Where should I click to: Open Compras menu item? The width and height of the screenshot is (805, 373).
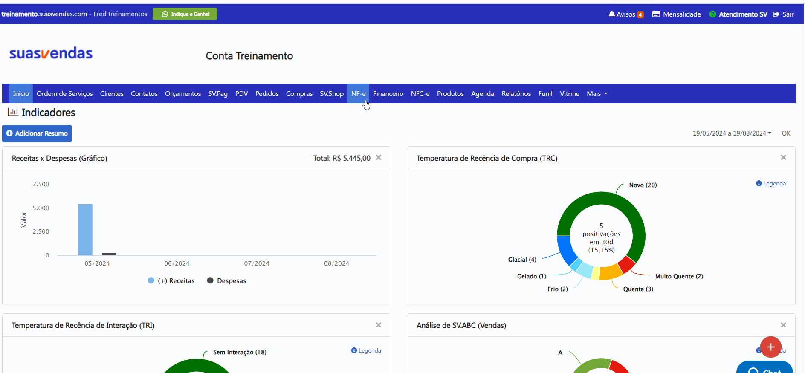[x=299, y=93]
